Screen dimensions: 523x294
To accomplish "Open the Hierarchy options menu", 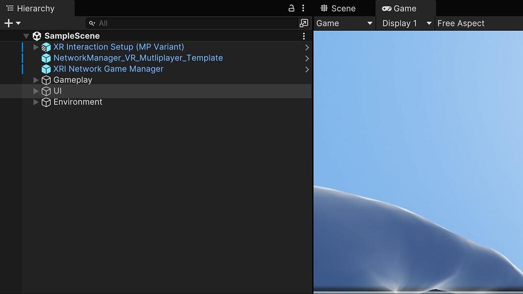I will coord(303,8).
